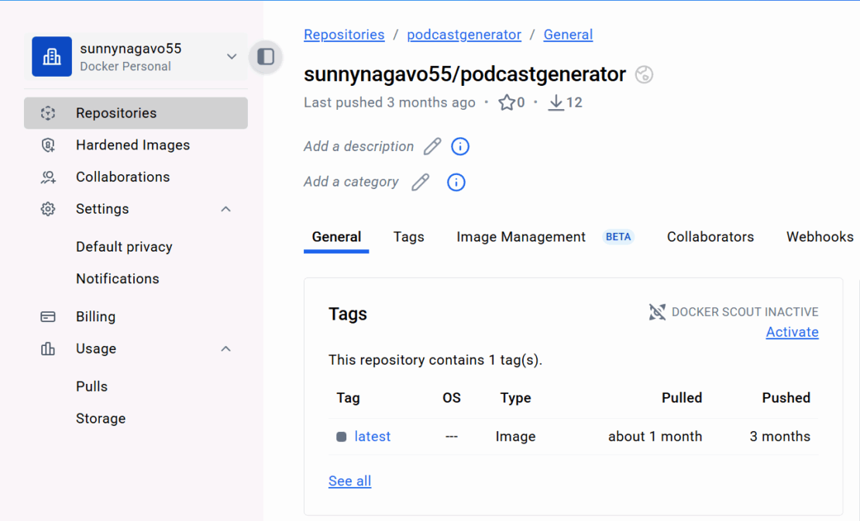Open the See all tags link
This screenshot has width=860, height=521.
point(349,481)
